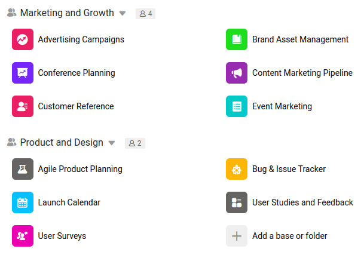Click the Content Marketing Pipeline megaphone icon
The width and height of the screenshot is (364, 255).
point(237,73)
